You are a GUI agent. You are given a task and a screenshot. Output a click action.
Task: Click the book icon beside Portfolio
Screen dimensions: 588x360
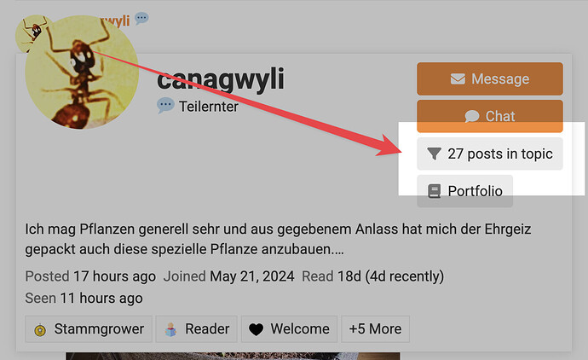pos(435,191)
